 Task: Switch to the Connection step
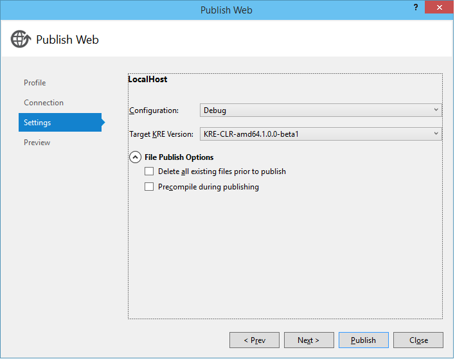(44, 103)
